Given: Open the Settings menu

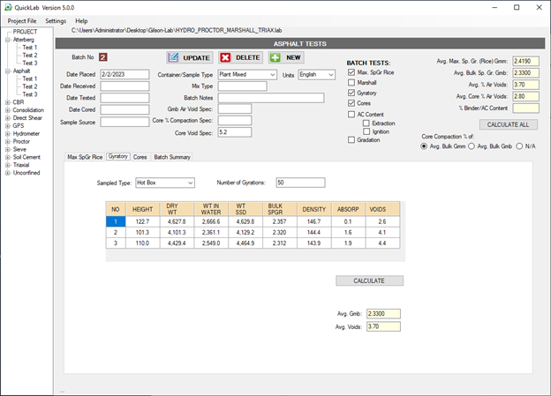Looking at the screenshot, I should tap(56, 20).
